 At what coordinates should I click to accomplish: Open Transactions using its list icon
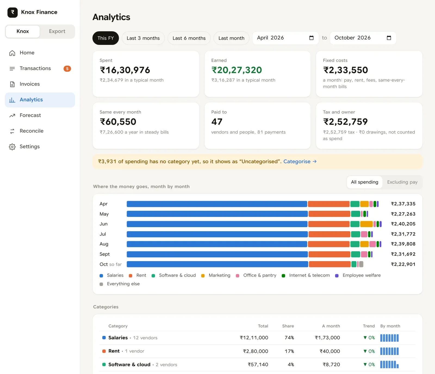coord(12,69)
